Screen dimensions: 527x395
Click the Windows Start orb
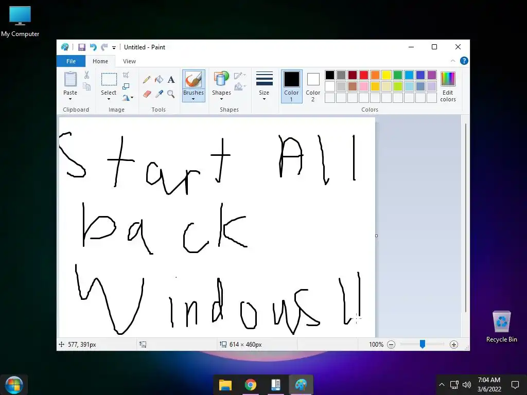[14, 385]
